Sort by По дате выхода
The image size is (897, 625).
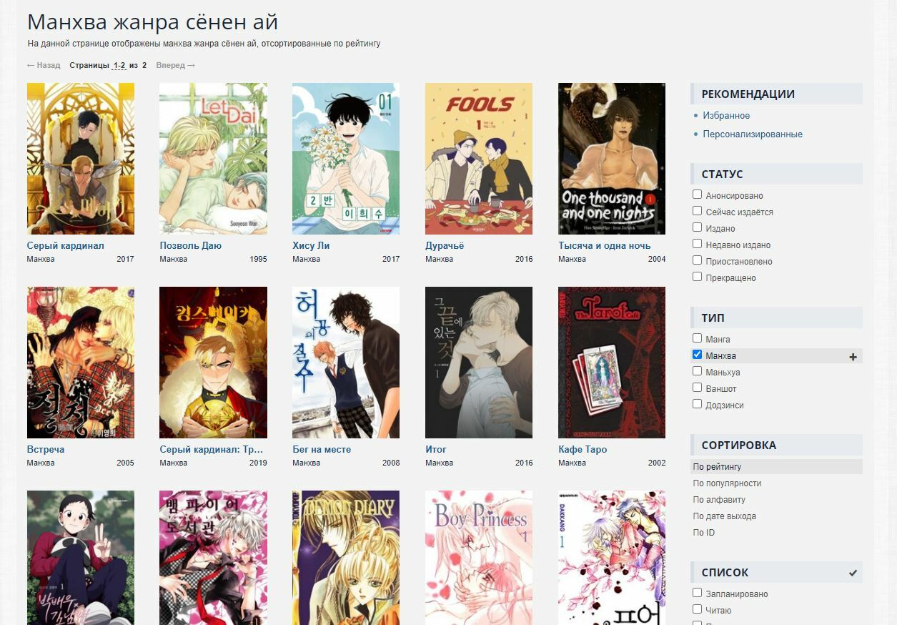point(724,516)
